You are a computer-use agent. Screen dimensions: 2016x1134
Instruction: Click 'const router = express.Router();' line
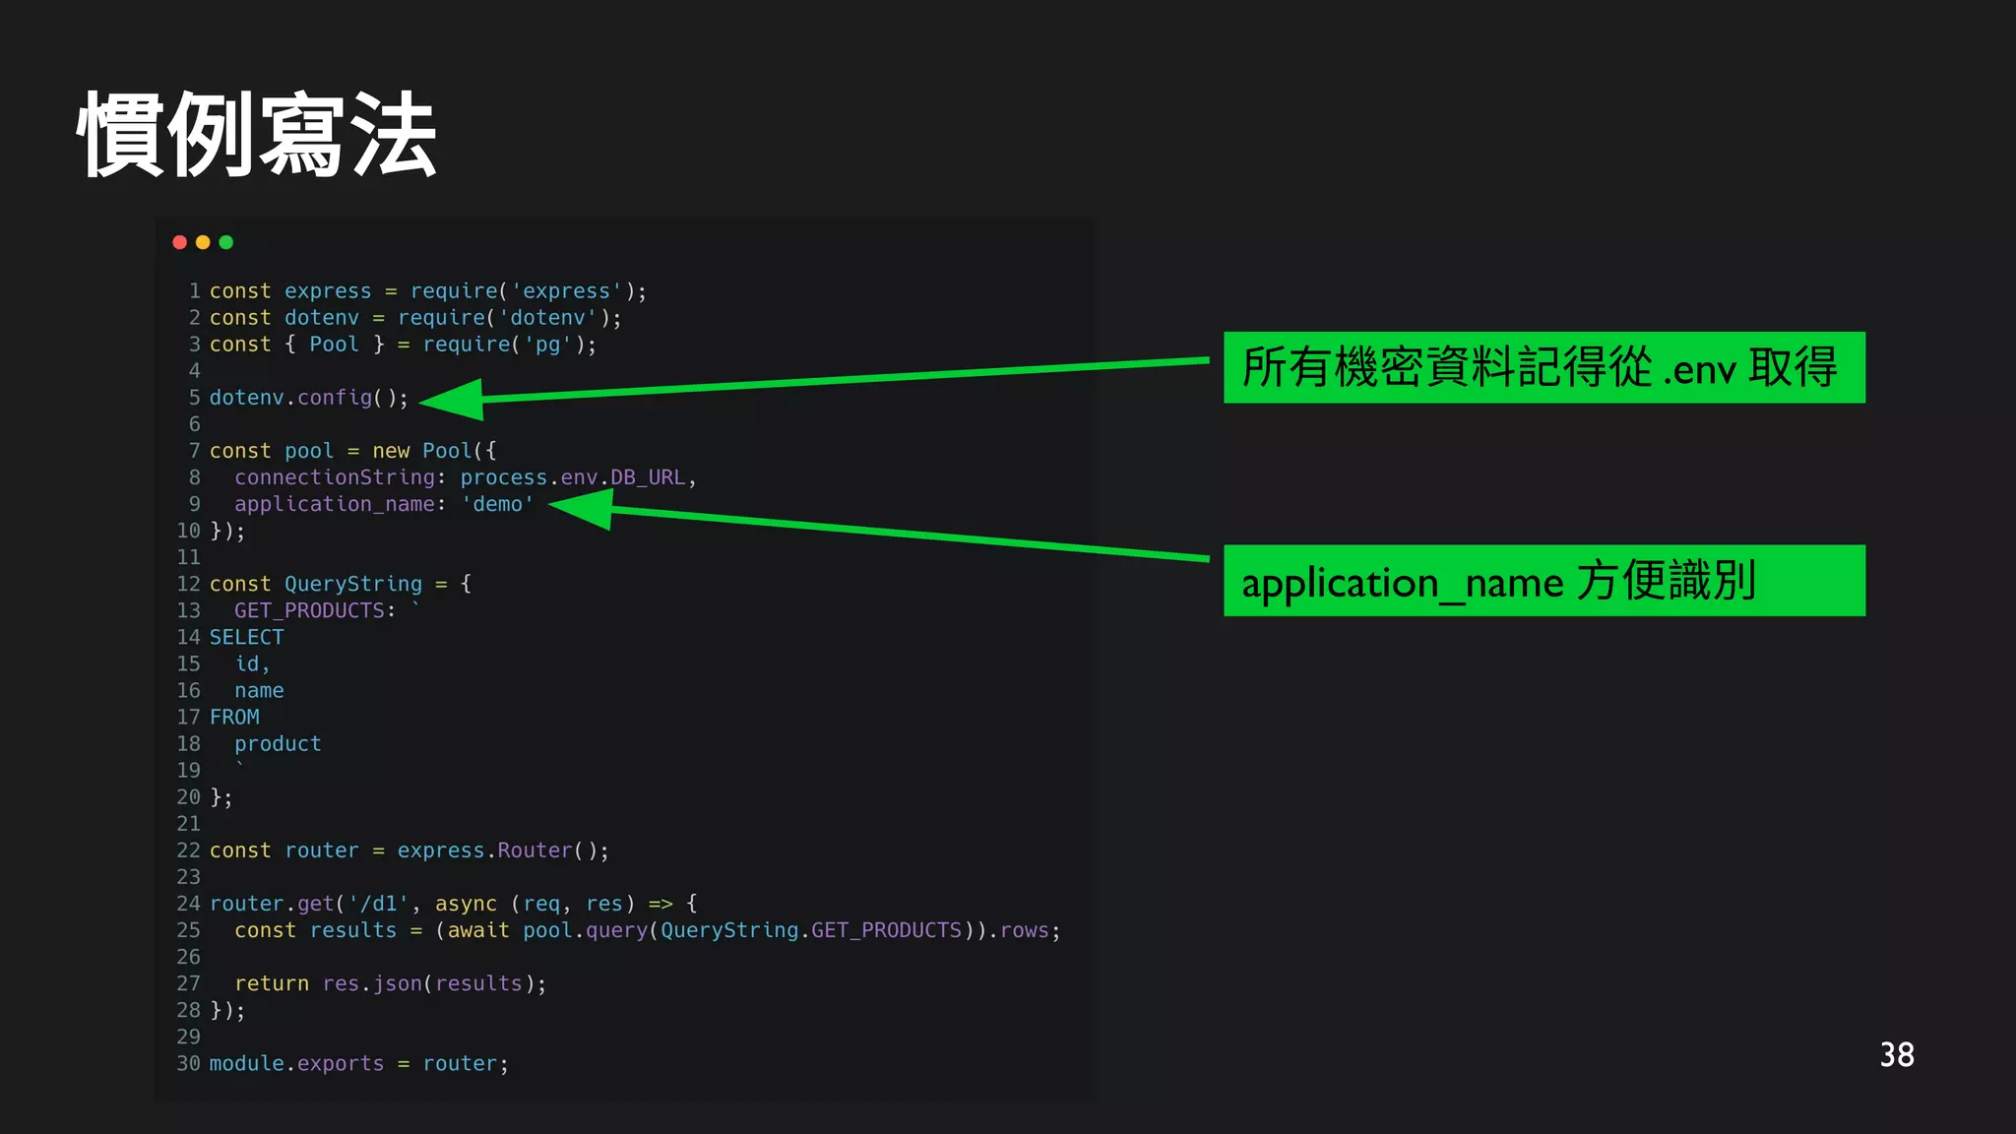[409, 850]
